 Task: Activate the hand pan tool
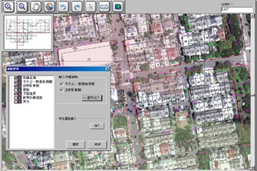coord(36,6)
